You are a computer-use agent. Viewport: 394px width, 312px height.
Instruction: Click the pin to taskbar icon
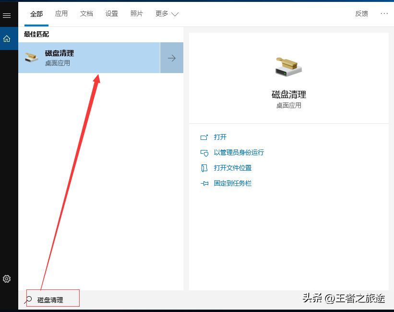(204, 184)
